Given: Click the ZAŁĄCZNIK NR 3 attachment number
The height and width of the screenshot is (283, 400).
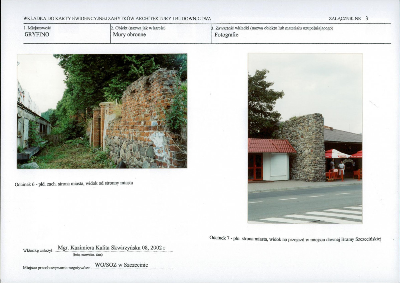Looking at the screenshot, I should pyautogui.click(x=349, y=19).
